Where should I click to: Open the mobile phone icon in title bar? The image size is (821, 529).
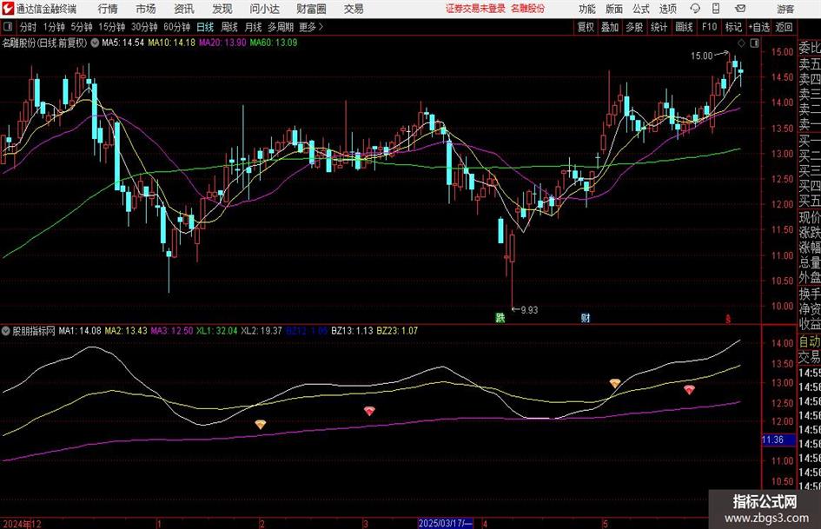(716, 9)
